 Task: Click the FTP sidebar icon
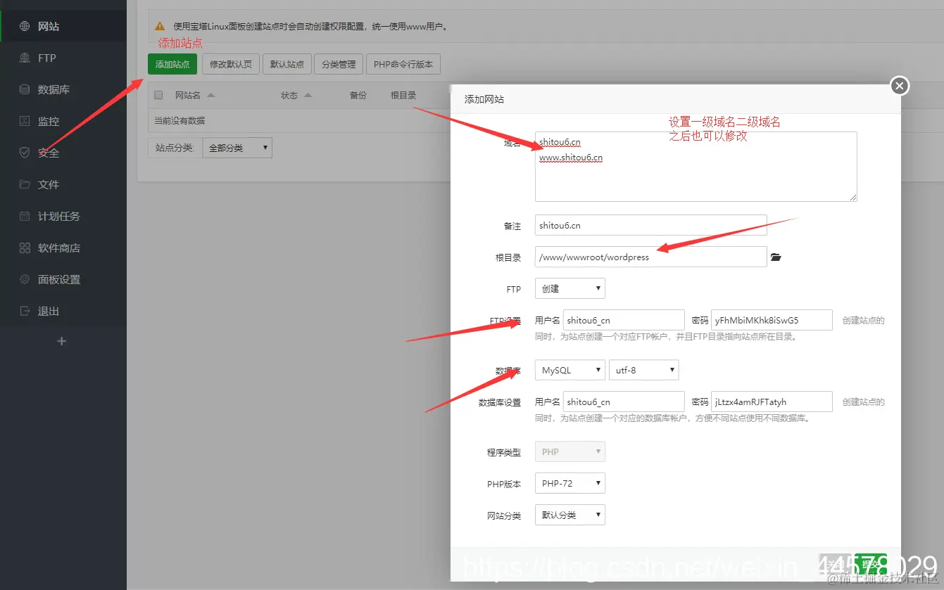(25, 58)
